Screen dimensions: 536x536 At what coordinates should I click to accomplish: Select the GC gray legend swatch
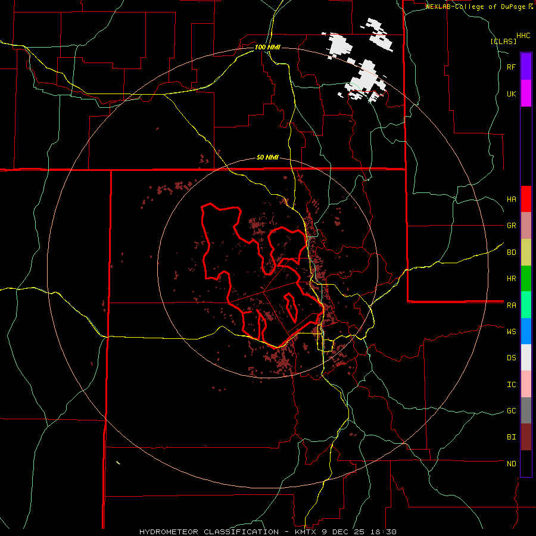click(526, 410)
